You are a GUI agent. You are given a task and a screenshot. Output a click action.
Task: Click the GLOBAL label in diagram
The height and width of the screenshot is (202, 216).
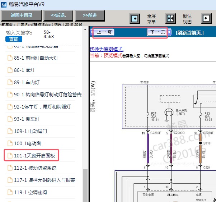(173, 195)
